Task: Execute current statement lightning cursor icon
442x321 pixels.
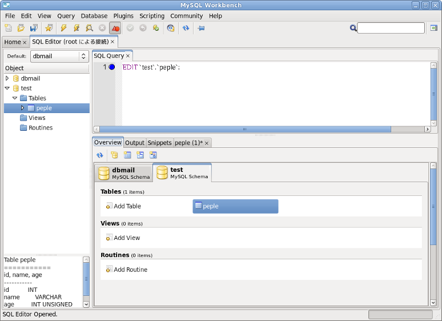Action: click(77, 28)
